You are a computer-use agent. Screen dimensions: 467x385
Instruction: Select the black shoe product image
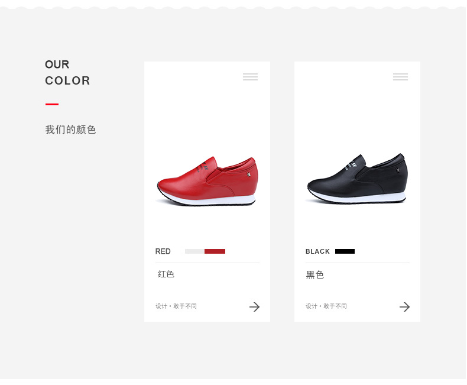357,179
